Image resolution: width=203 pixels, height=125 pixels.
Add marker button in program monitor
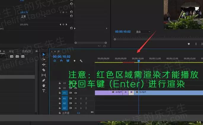click(x=189, y=44)
